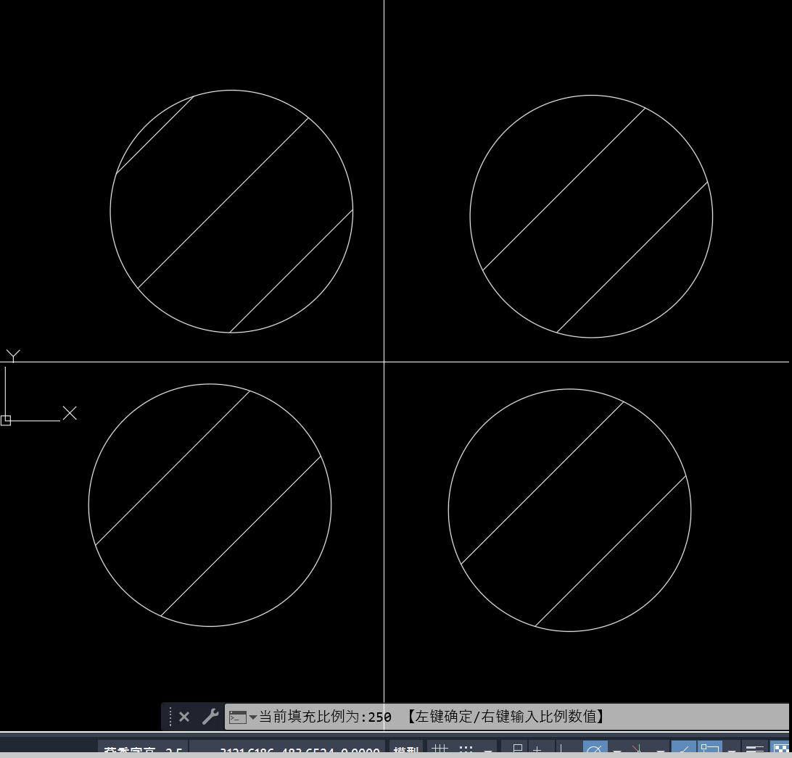Viewport: 792px width, 758px height.
Task: Toggle dynamic input plus icon
Action: (x=538, y=751)
